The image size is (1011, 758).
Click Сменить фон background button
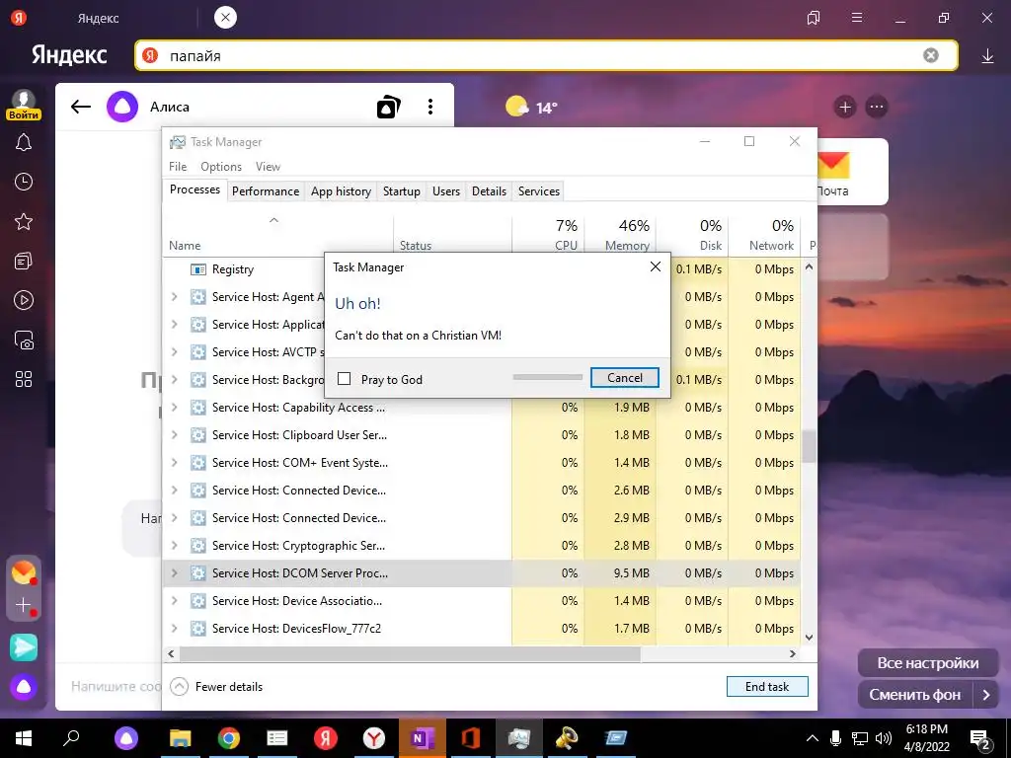click(915, 695)
